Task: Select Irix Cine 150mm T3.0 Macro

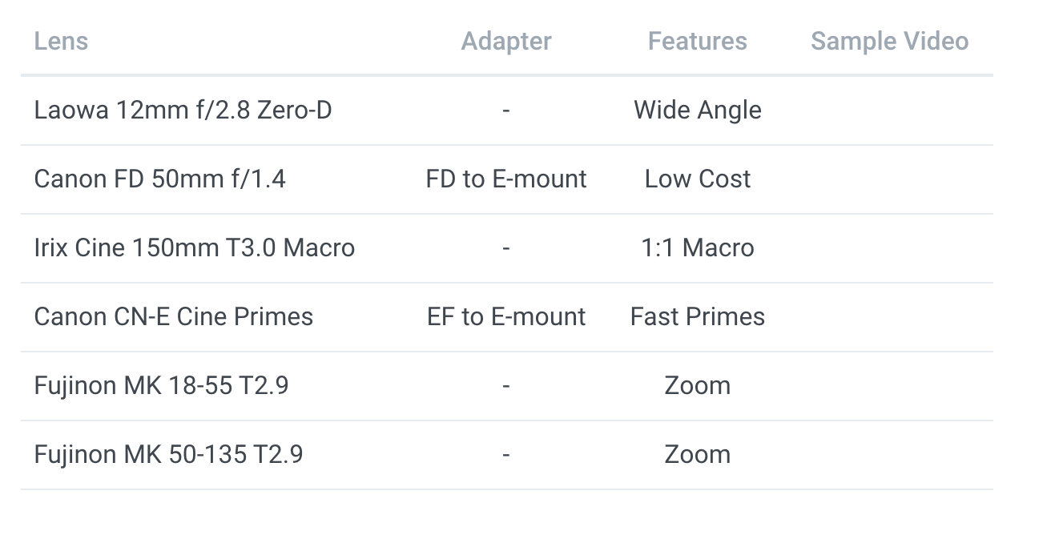Action: pos(195,247)
